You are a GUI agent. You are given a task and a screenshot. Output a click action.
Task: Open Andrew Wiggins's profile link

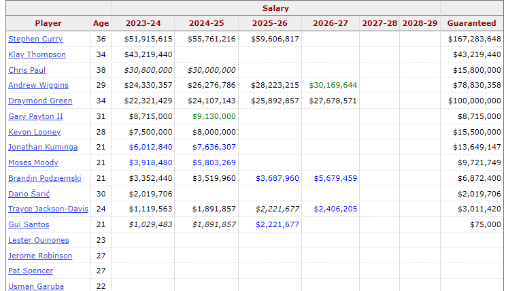click(38, 85)
